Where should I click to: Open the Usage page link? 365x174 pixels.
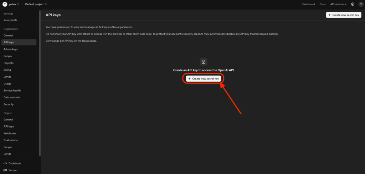point(89,41)
